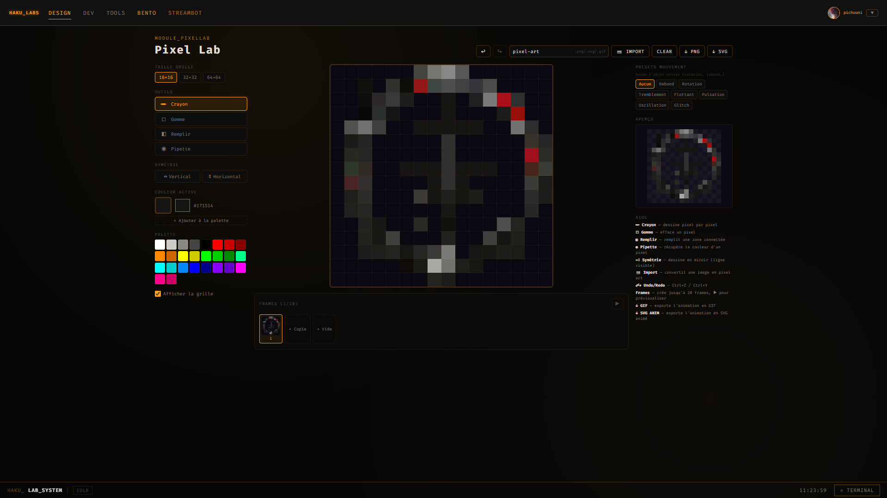Play the frame animation preview
The width and height of the screenshot is (887, 498).
pyautogui.click(x=617, y=304)
